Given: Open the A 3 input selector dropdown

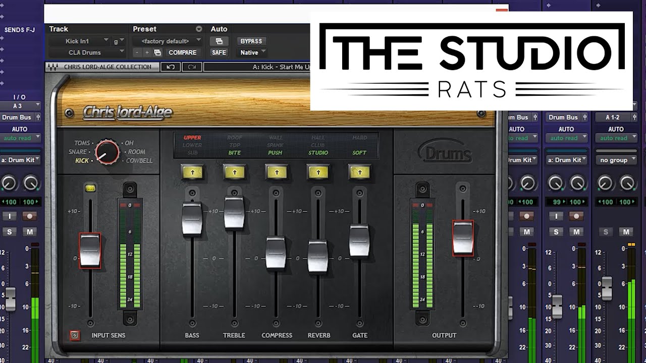Looking at the screenshot, I should click(20, 106).
